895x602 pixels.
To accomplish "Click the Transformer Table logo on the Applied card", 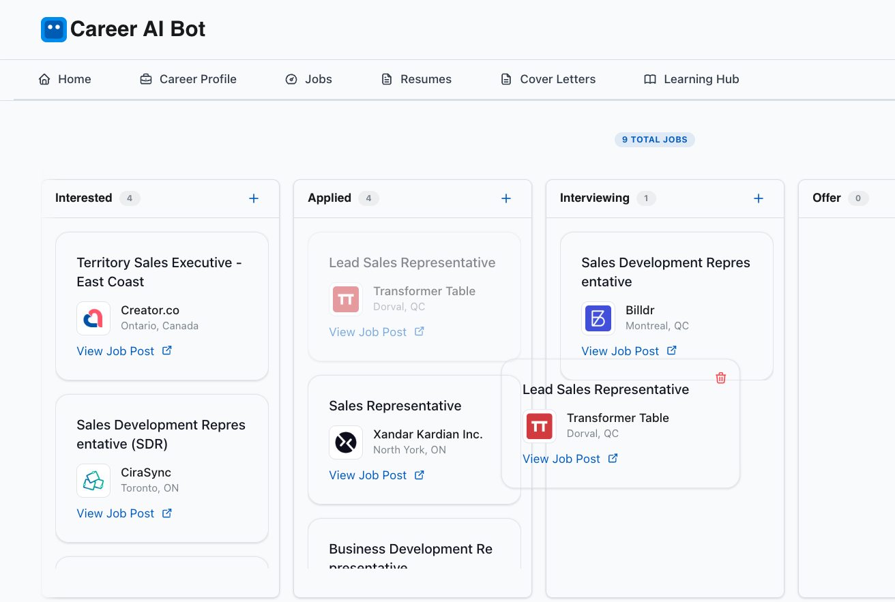I will 346,299.
